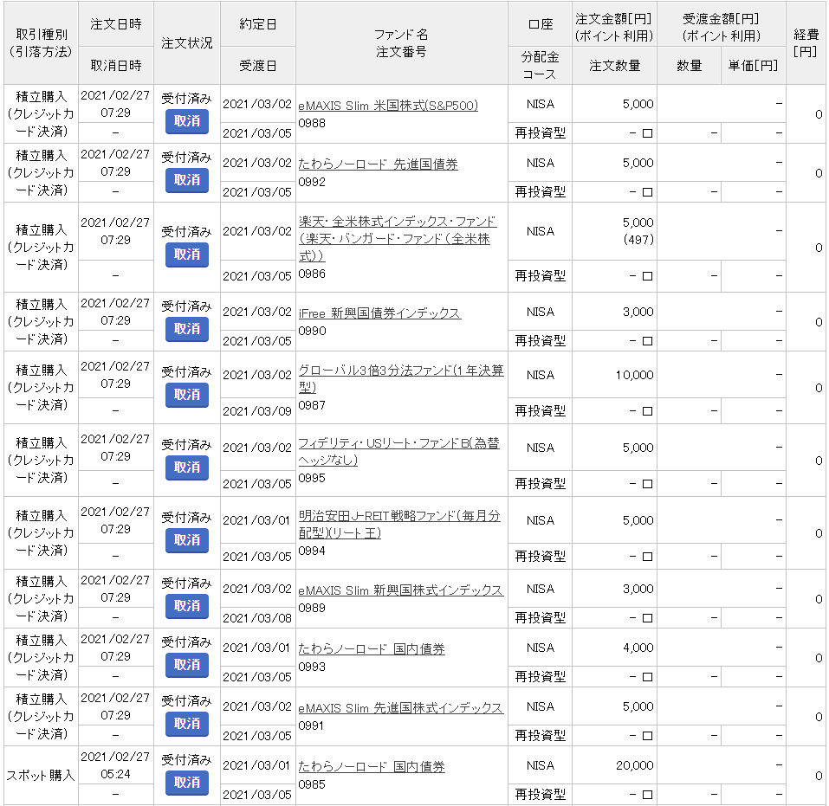
Task: Open eMAXIS Slim 新興国株式インデックス link
Action: (401, 590)
